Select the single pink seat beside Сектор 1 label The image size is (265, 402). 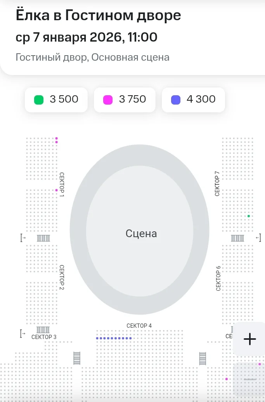pyautogui.click(x=57, y=190)
